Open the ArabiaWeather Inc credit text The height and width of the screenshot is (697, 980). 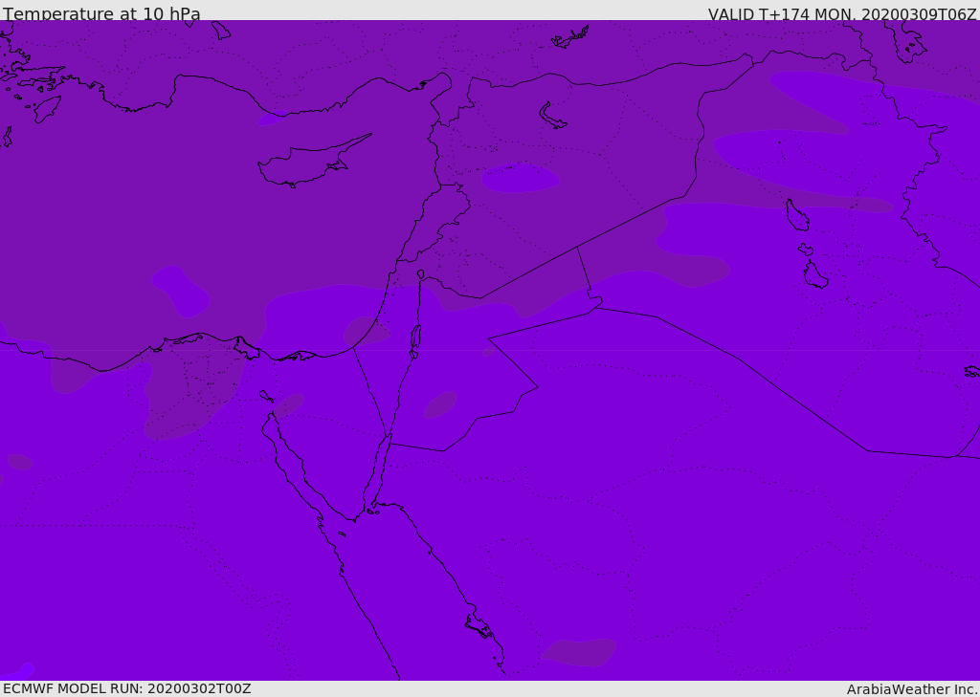(x=911, y=689)
